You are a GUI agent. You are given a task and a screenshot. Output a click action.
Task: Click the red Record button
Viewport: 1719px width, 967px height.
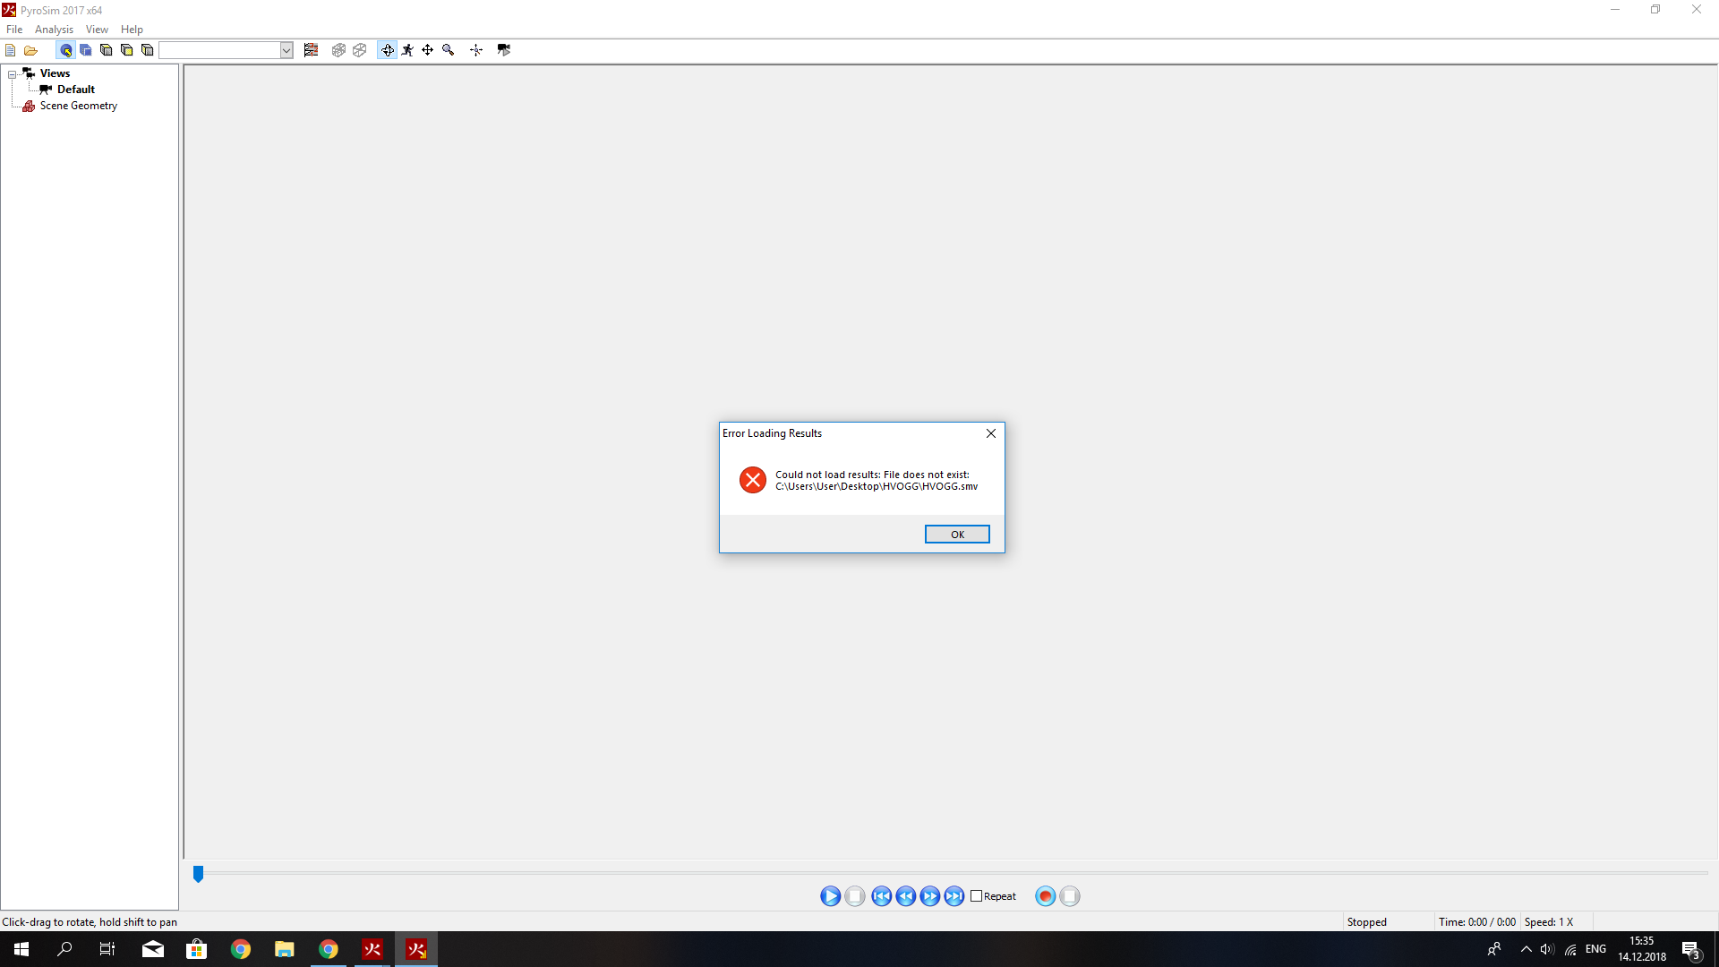(x=1045, y=896)
